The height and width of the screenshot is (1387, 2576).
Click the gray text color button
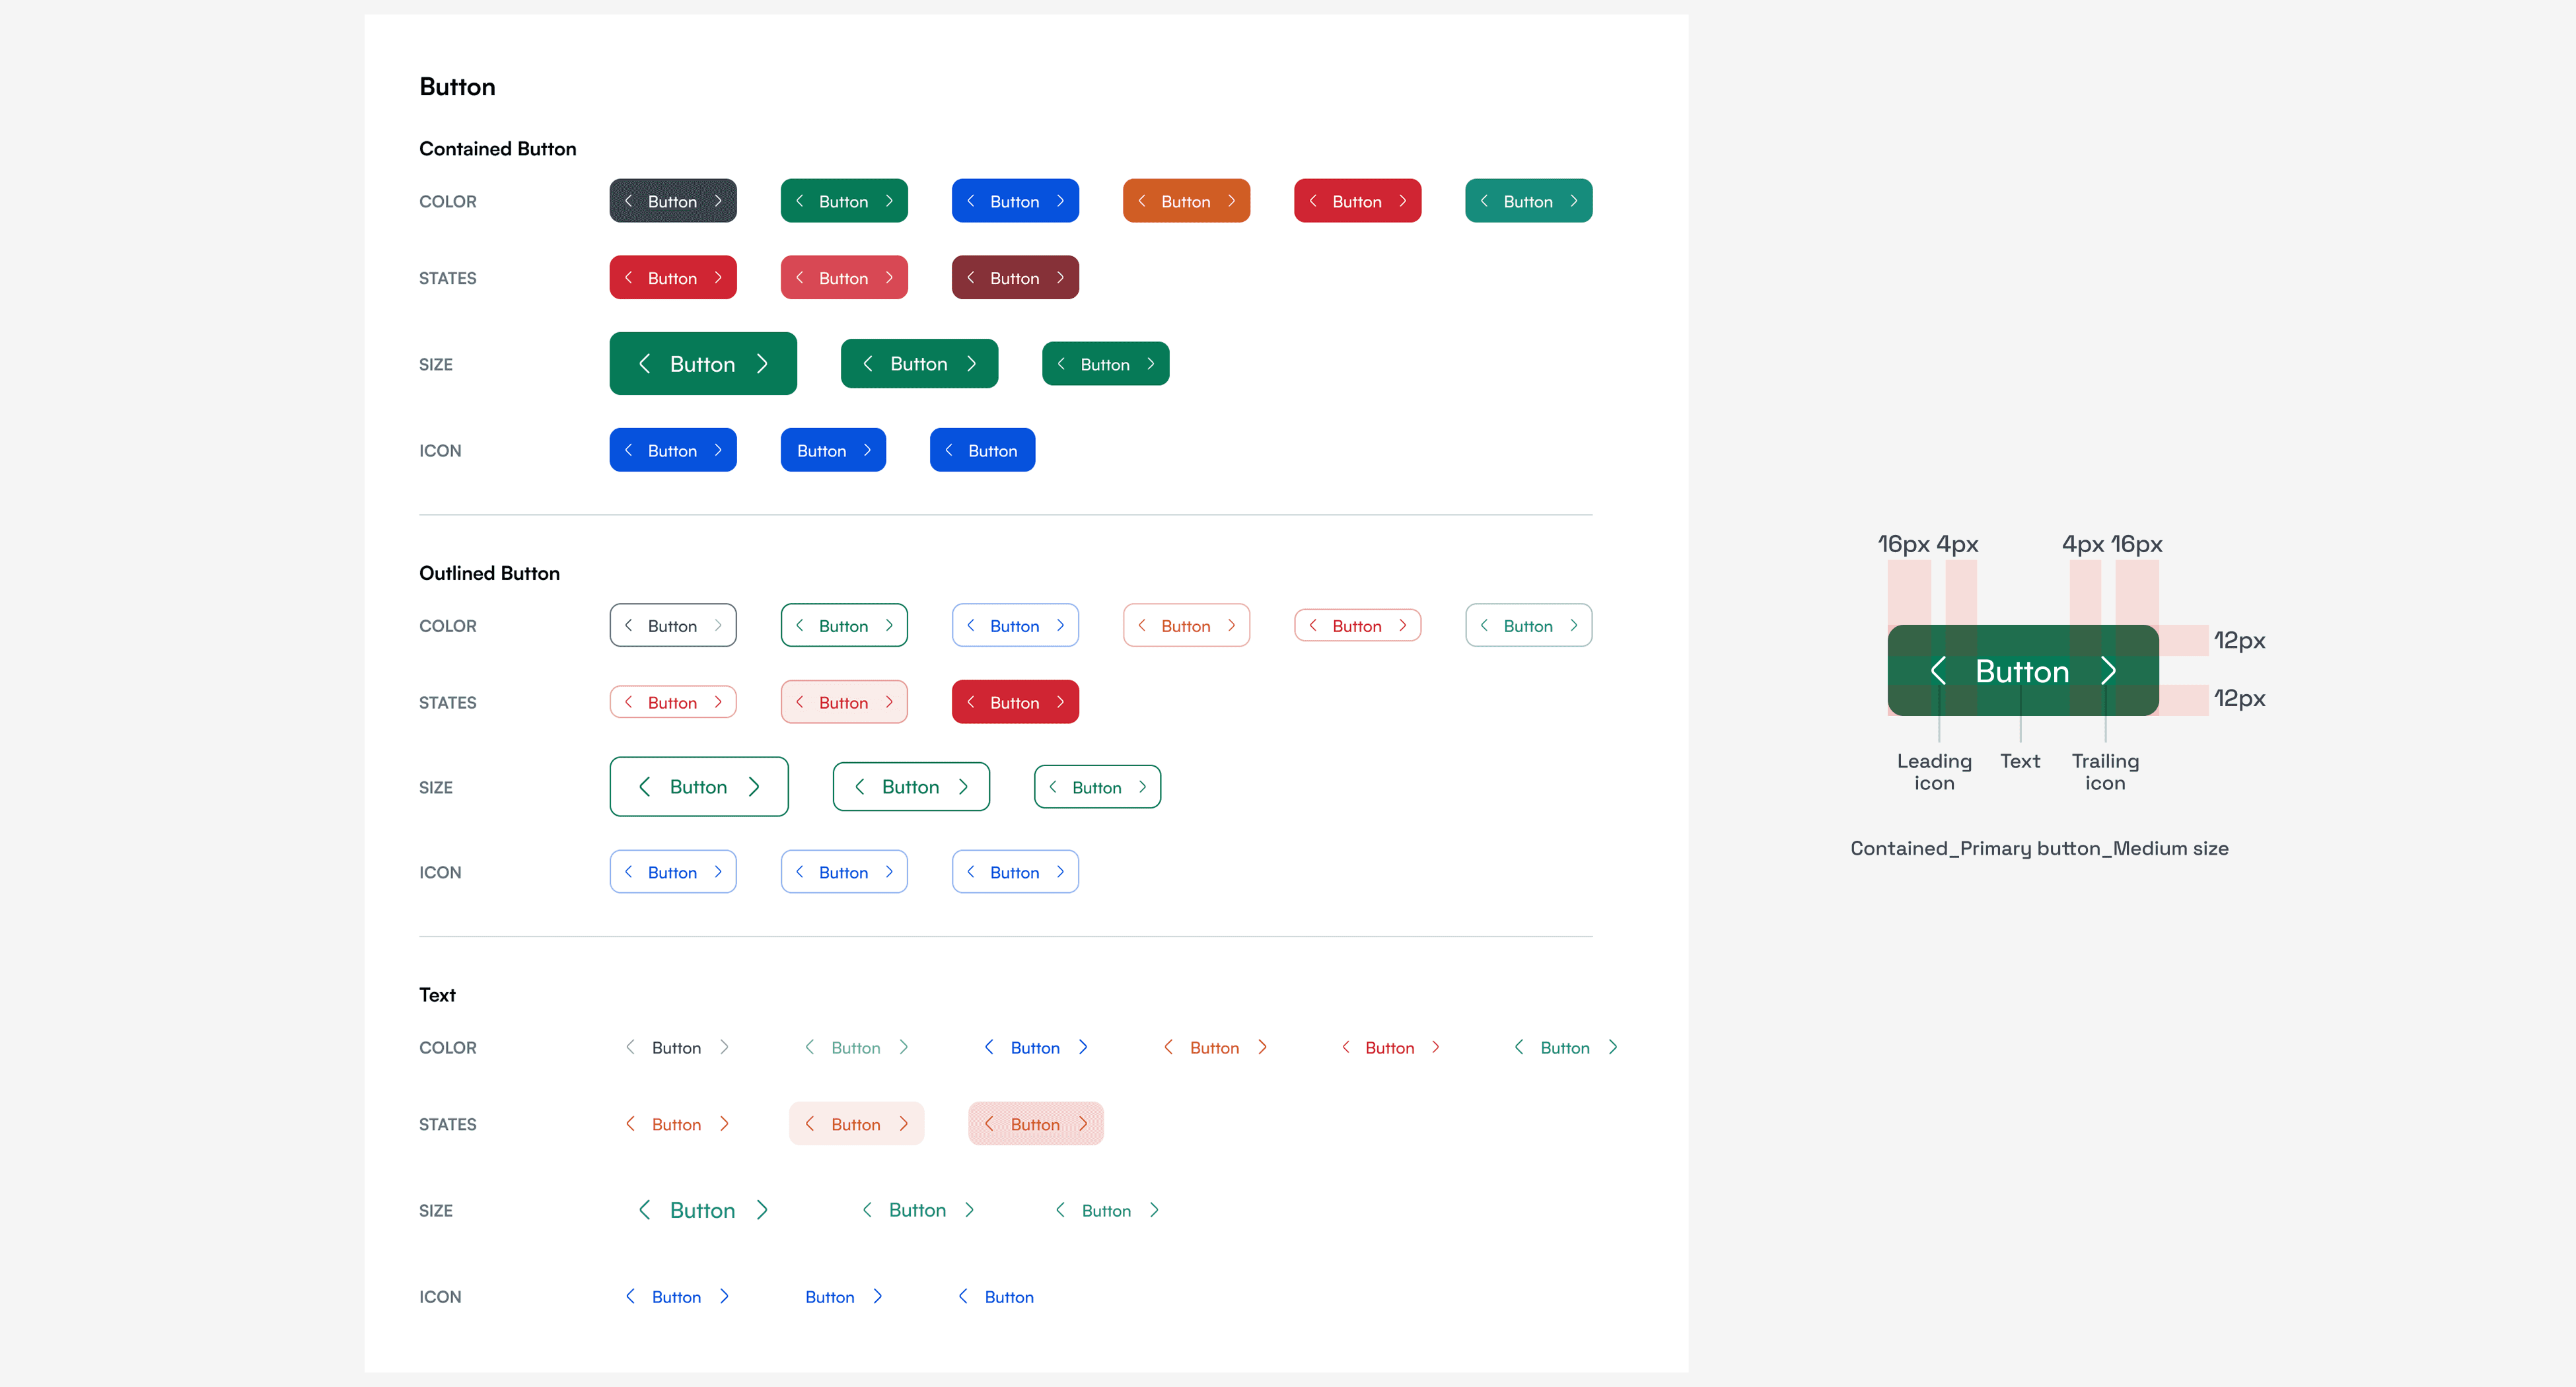click(677, 1048)
